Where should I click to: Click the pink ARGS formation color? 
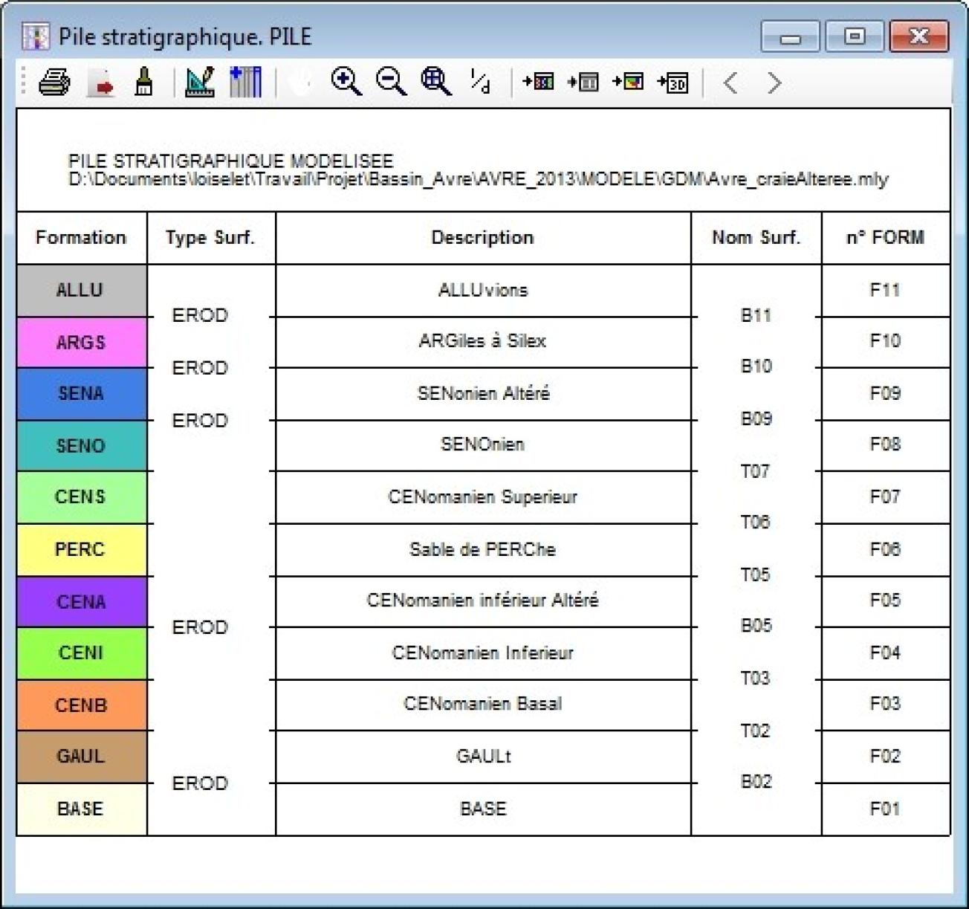80,342
